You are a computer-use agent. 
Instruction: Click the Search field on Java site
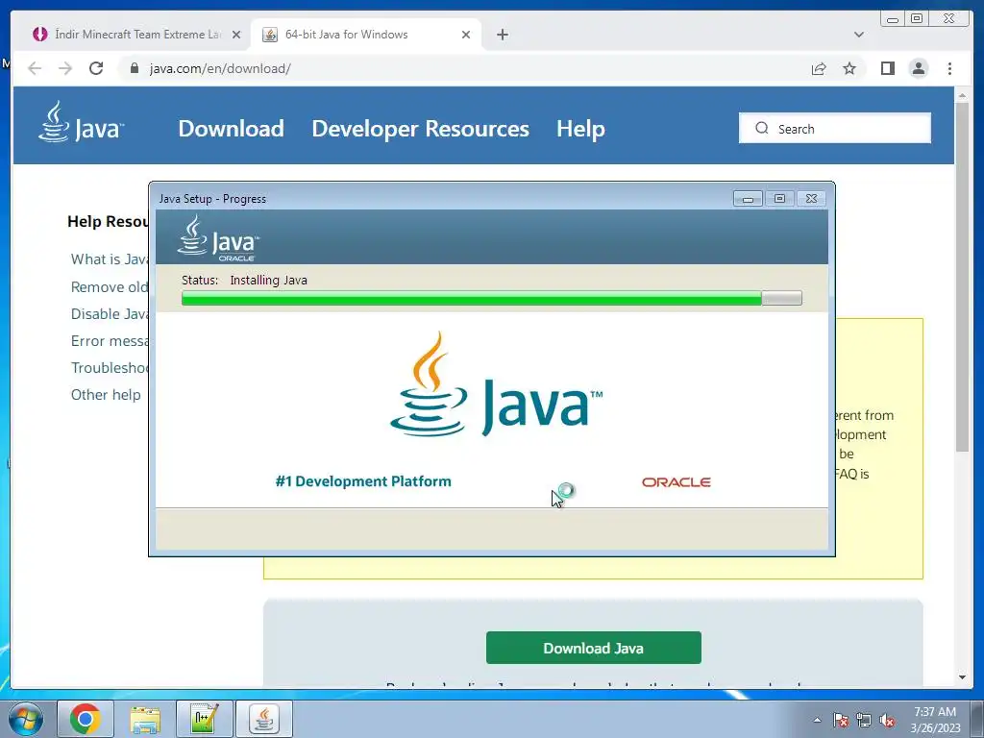click(835, 128)
